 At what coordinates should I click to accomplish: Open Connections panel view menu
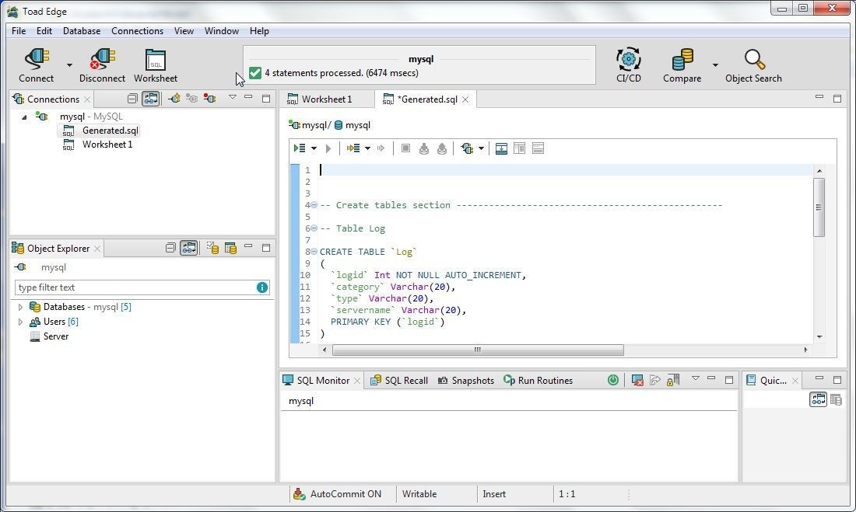point(233,98)
